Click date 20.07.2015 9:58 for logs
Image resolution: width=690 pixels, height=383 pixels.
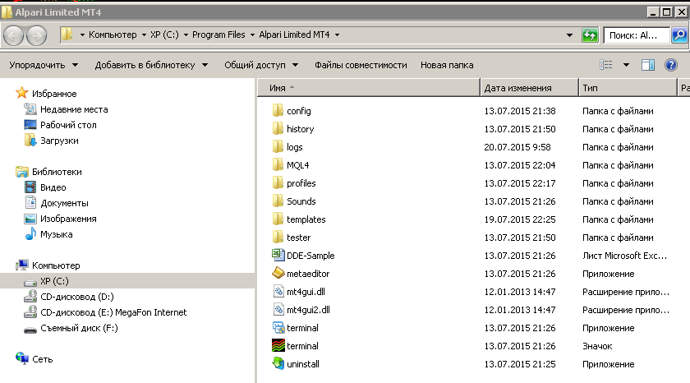click(x=517, y=147)
